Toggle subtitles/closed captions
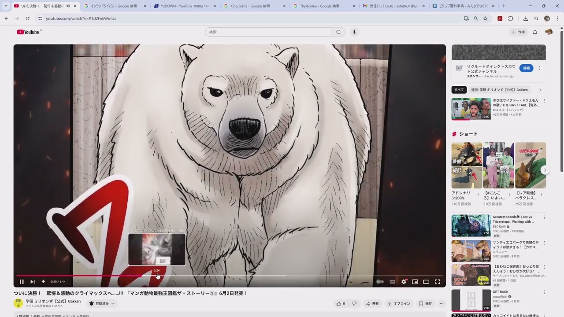The width and height of the screenshot is (564, 317). (x=392, y=282)
